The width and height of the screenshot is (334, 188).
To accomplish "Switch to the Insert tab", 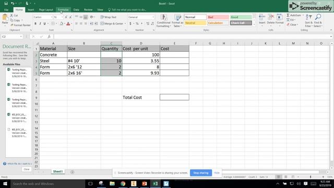I will click(x=31, y=10).
